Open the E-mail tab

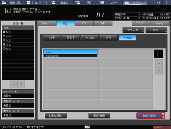point(47,24)
